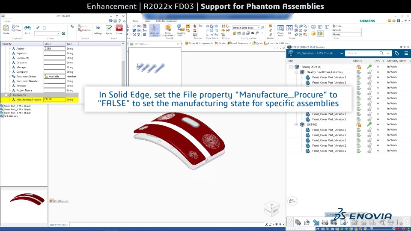This screenshot has height=231, width=411.
Task: Select the Home tab in property window
Action: 7,21
